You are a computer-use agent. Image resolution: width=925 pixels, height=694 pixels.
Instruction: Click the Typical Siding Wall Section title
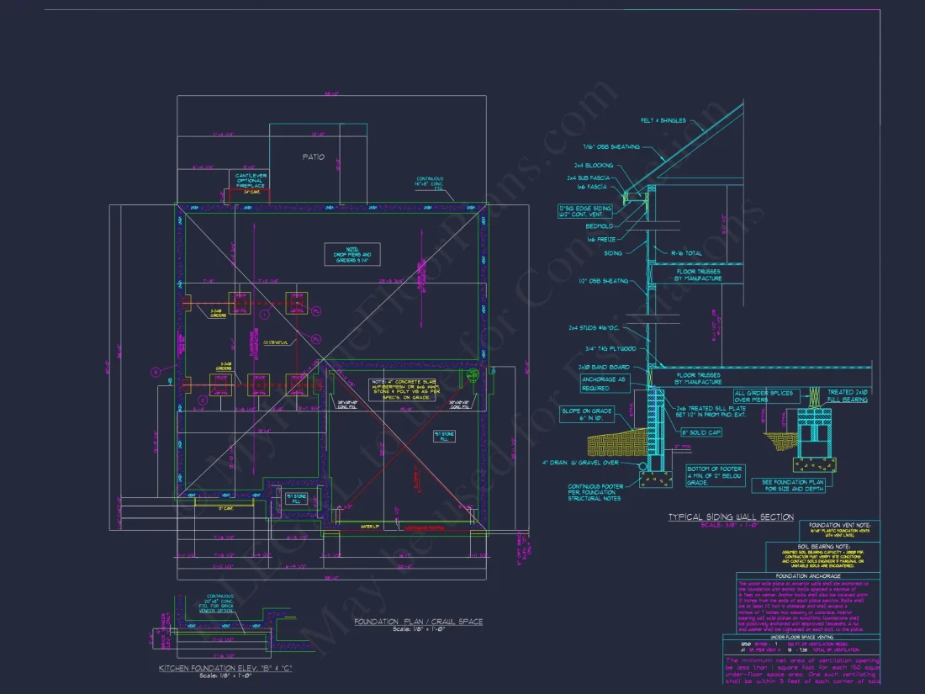point(730,517)
